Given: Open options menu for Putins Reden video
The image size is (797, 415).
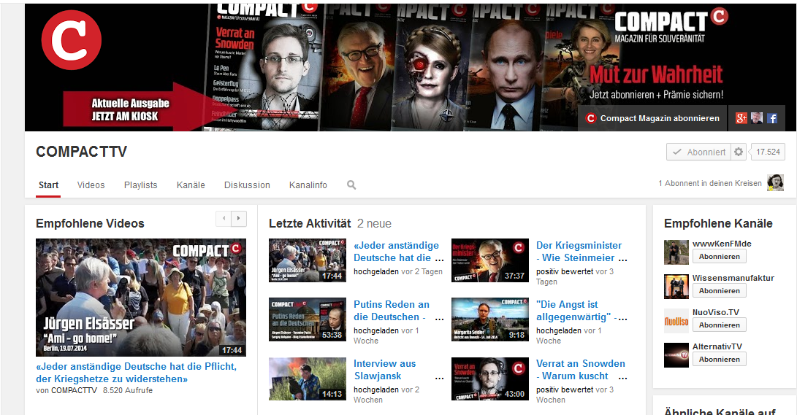Looking at the screenshot, I should [440, 318].
